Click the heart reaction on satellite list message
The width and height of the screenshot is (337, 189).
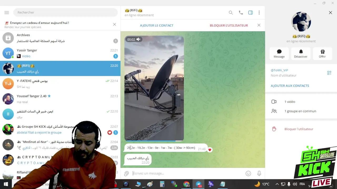[x=210, y=150]
